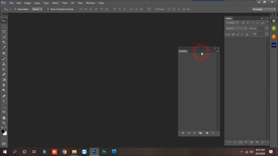Open the Window menu

(x=90, y=3)
